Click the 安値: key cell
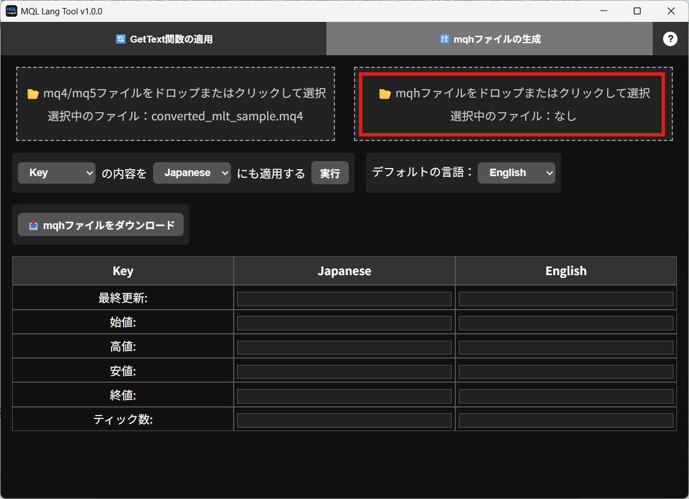The image size is (689, 499). 123,371
